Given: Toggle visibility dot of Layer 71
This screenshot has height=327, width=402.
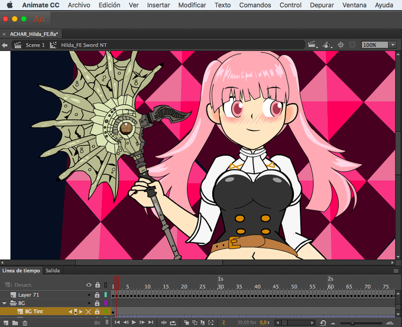Looking at the screenshot, I should click(89, 295).
